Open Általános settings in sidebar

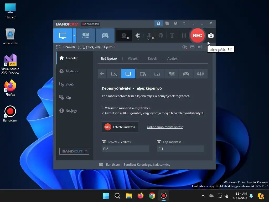74,71
